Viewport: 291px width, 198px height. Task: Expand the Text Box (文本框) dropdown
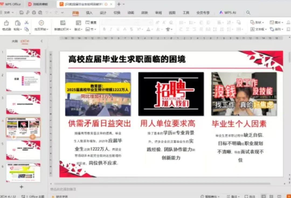[258, 29]
